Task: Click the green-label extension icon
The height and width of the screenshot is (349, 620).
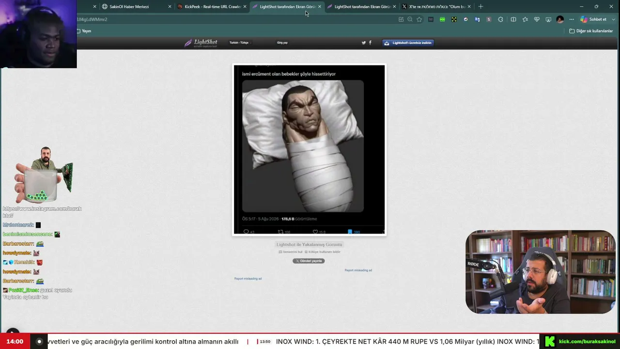Action: pos(442,19)
